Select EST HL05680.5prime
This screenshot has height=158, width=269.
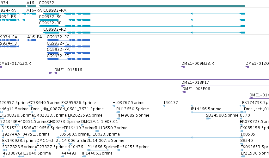(x=63, y=137)
